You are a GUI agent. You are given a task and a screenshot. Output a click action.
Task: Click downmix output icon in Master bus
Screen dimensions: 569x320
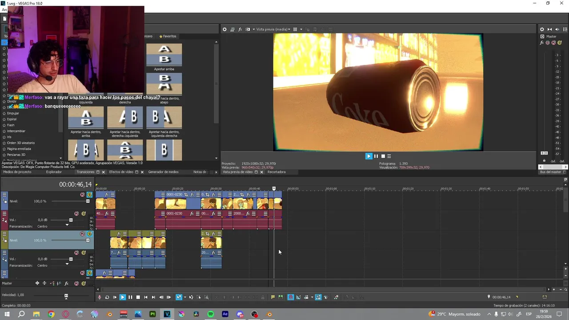point(550,29)
